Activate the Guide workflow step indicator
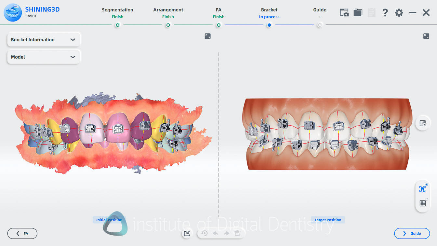This screenshot has width=437, height=246. pyautogui.click(x=320, y=25)
